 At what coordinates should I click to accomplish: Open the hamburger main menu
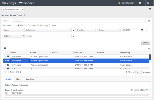pos(150,9)
